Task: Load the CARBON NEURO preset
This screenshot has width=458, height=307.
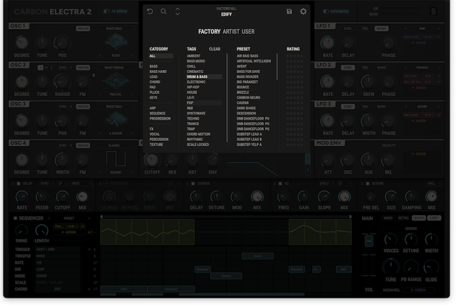Action: click(x=248, y=98)
